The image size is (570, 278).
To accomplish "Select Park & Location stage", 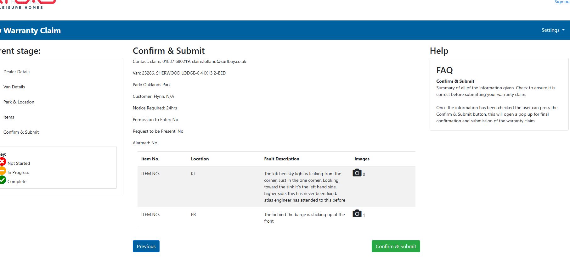I will pos(19,102).
